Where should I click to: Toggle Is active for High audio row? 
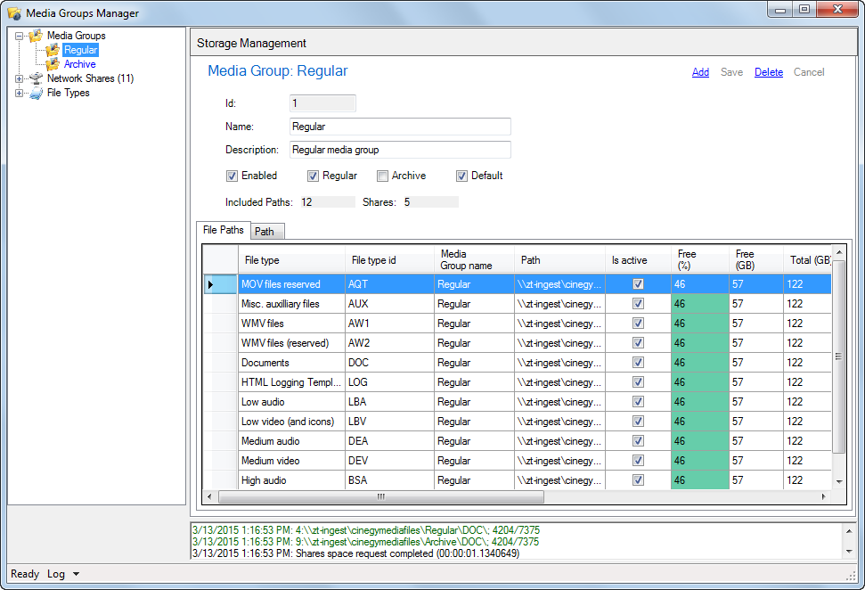pos(638,480)
